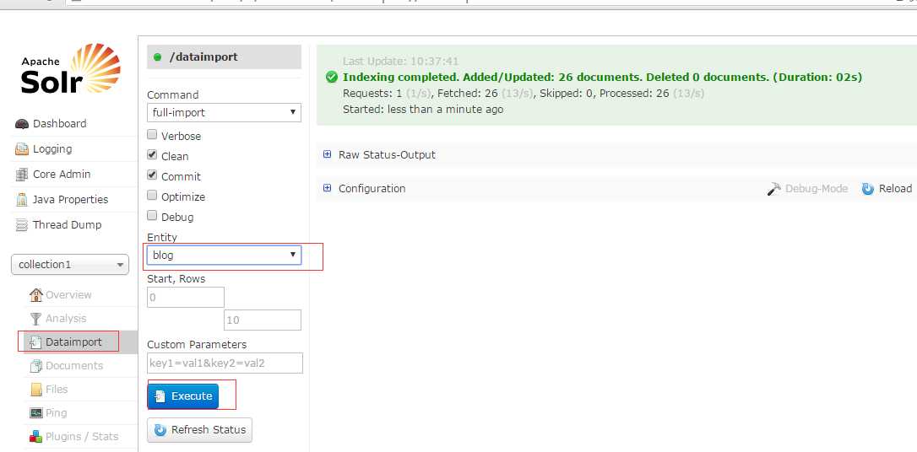917x452 pixels.
Task: Click the Analysis funnel icon
Action: (36, 318)
